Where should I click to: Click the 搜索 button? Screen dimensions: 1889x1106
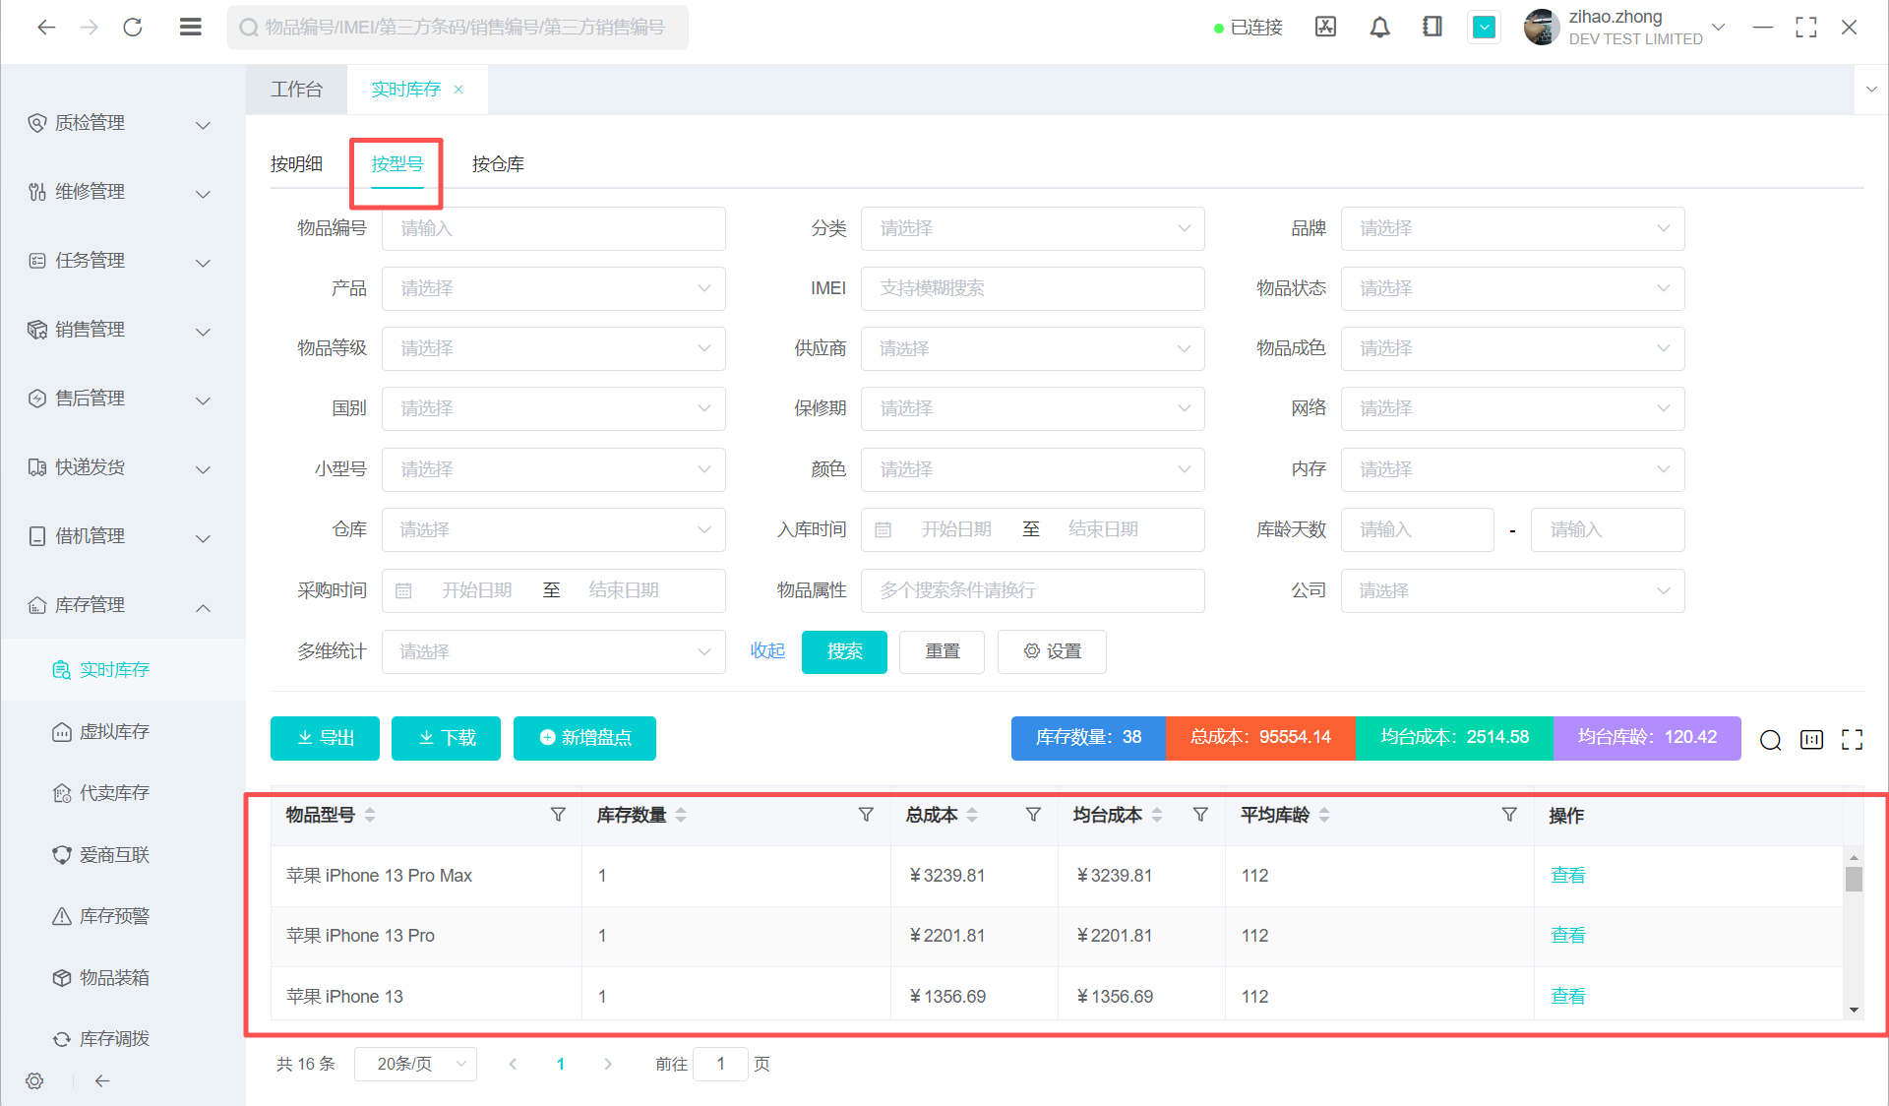(844, 651)
